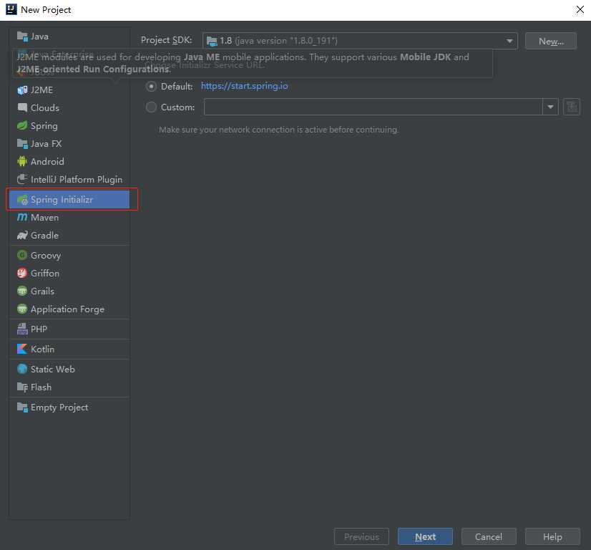Click the Spring Initializr icon
The height and width of the screenshot is (550, 591).
pyautogui.click(x=22, y=200)
